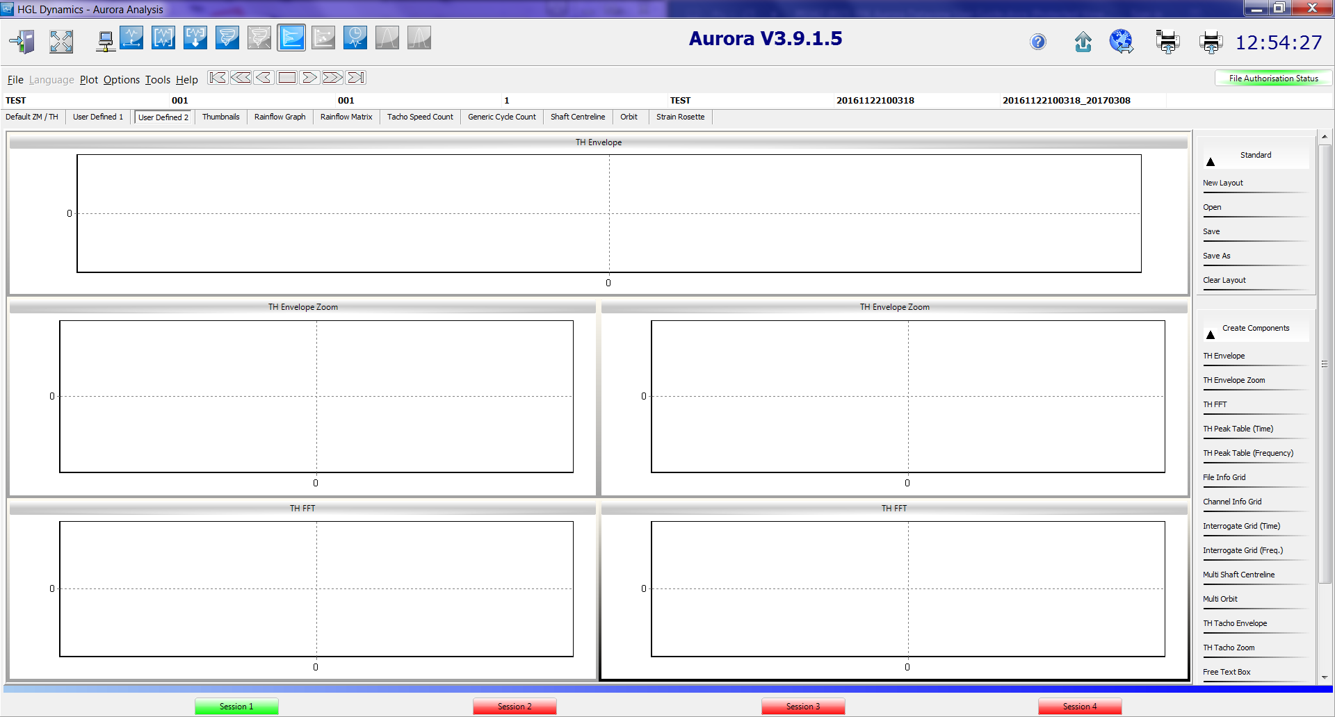Switch to the Strain Rosette tab
This screenshot has width=1335, height=717.
point(681,117)
